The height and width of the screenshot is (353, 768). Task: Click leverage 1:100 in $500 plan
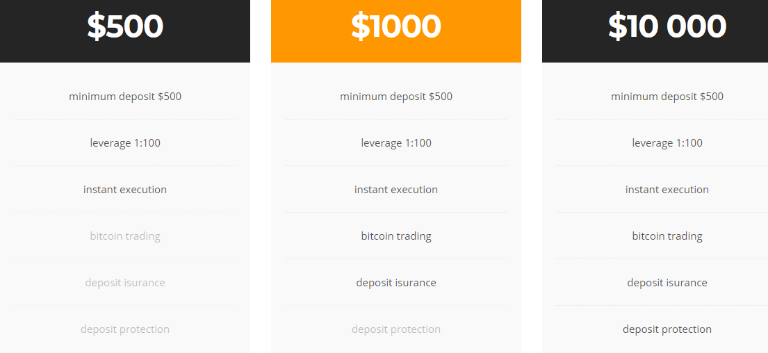tap(125, 143)
